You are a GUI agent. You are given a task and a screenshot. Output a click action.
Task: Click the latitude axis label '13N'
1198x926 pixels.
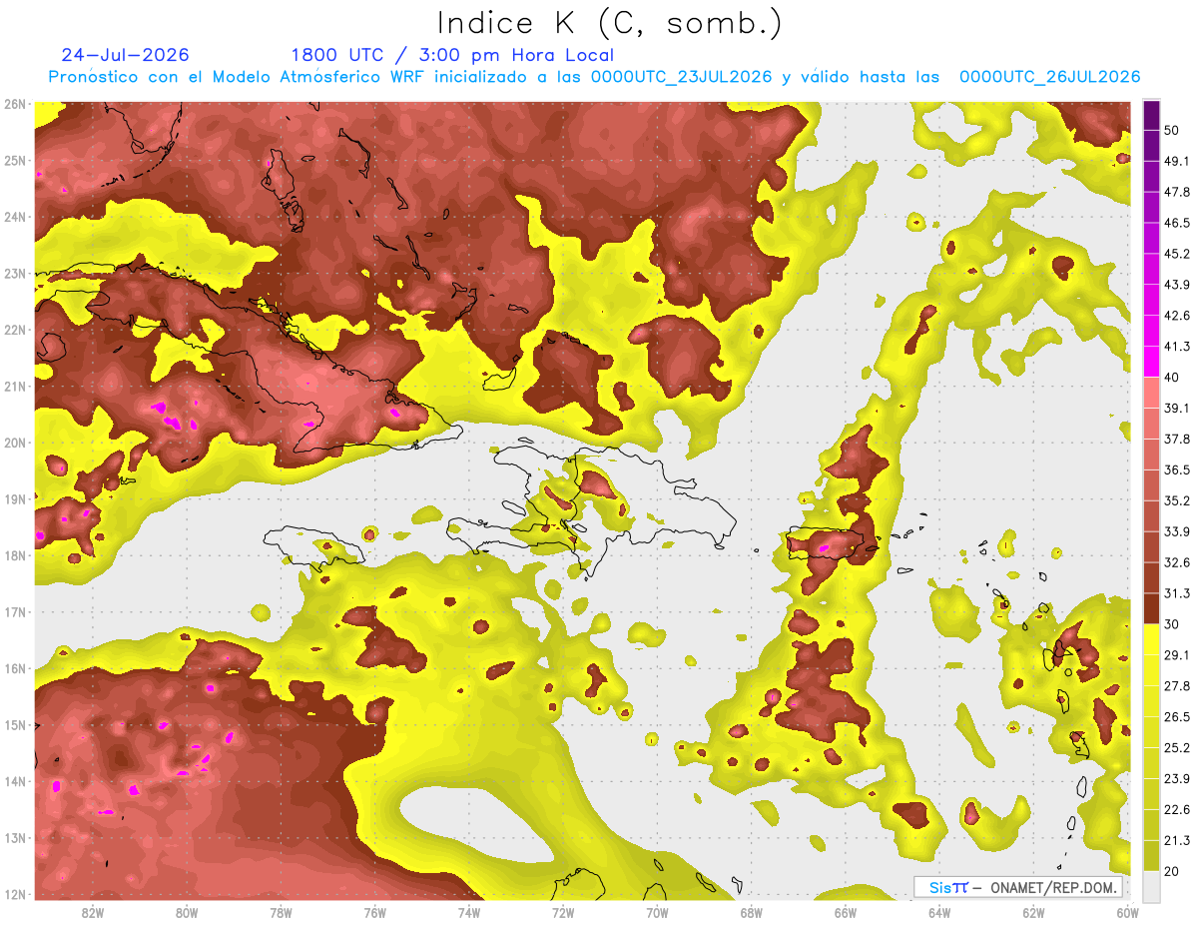tap(14, 837)
